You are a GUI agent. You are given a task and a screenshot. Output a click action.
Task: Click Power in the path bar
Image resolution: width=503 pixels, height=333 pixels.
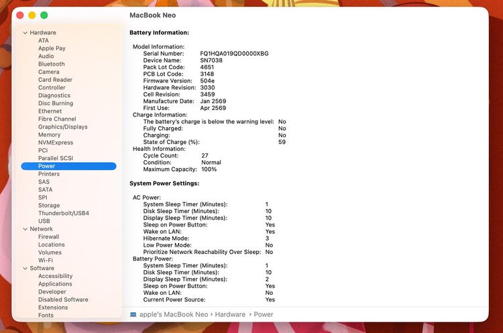point(264,315)
